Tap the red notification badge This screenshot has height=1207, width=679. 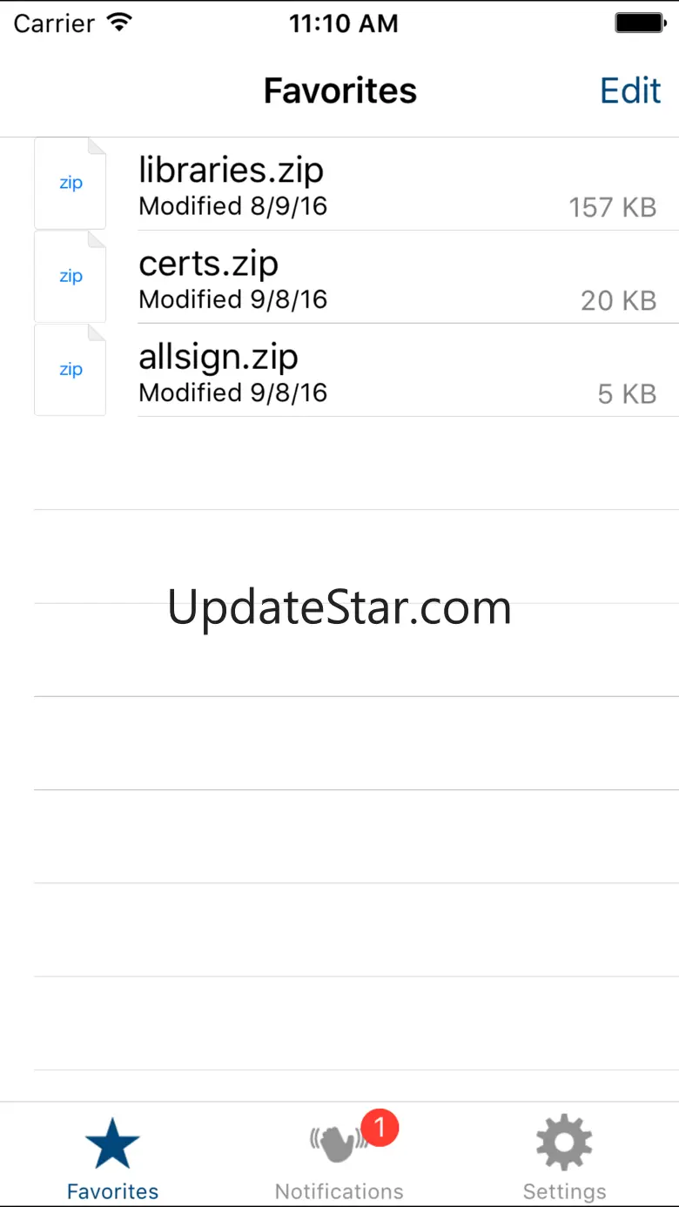click(x=379, y=1128)
